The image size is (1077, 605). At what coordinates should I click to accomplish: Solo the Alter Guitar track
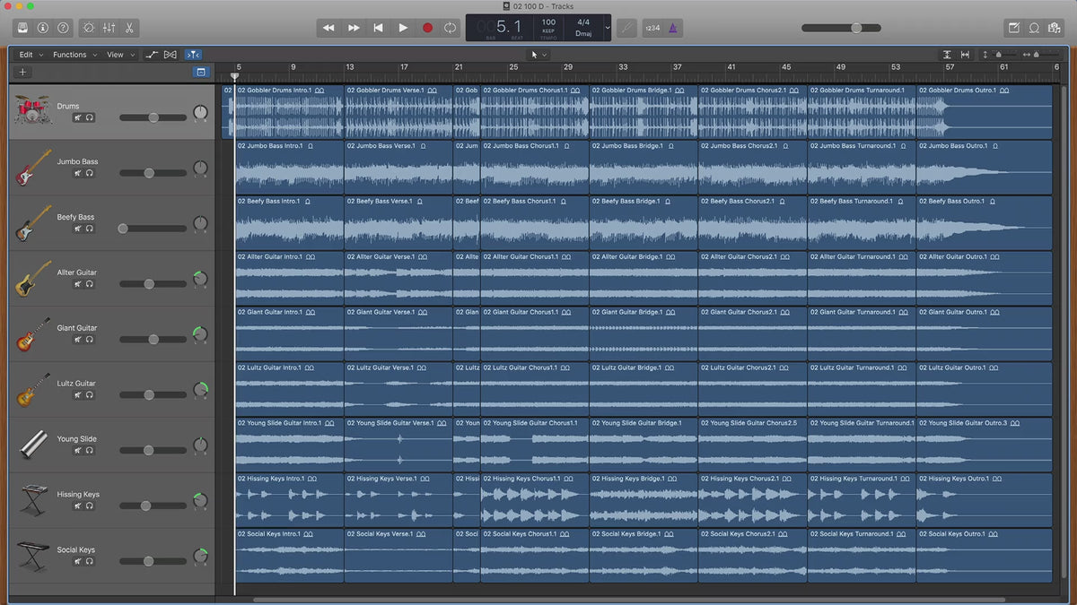coord(90,284)
